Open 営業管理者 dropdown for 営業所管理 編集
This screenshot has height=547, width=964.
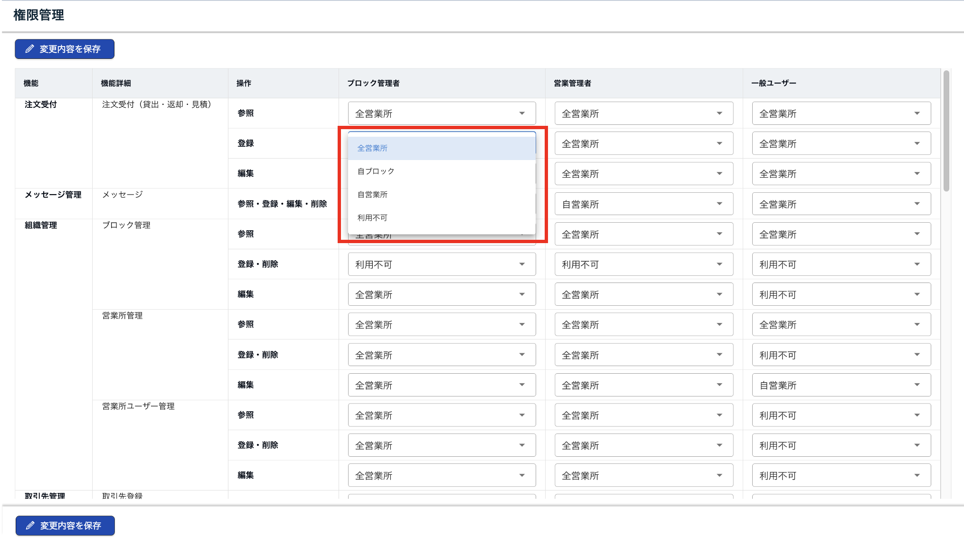644,385
